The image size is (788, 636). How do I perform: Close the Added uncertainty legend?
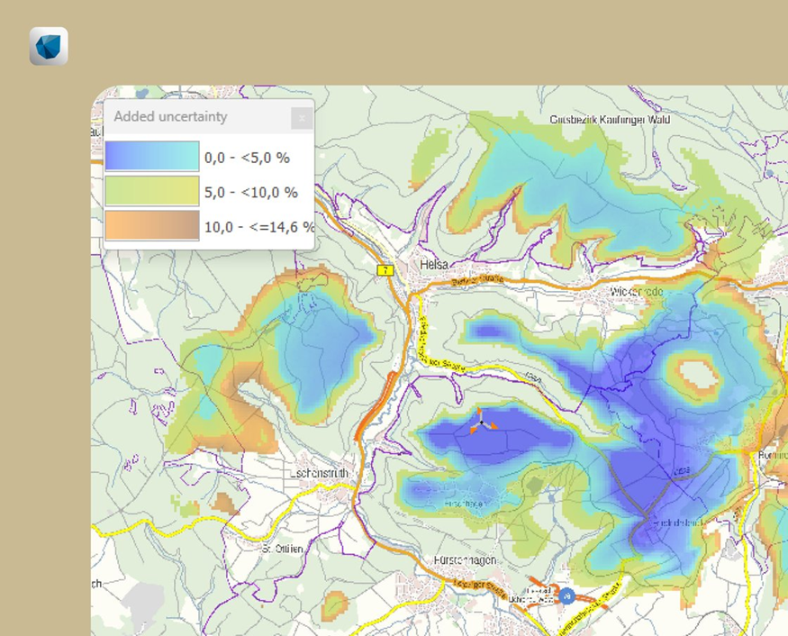(x=302, y=118)
